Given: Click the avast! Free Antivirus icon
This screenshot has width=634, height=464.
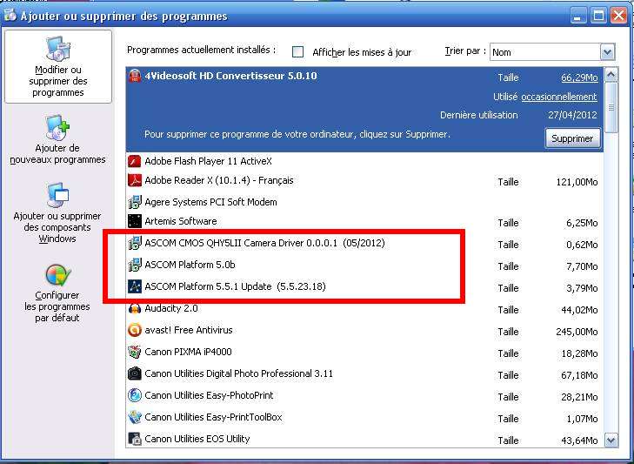Looking at the screenshot, I should point(135,330).
